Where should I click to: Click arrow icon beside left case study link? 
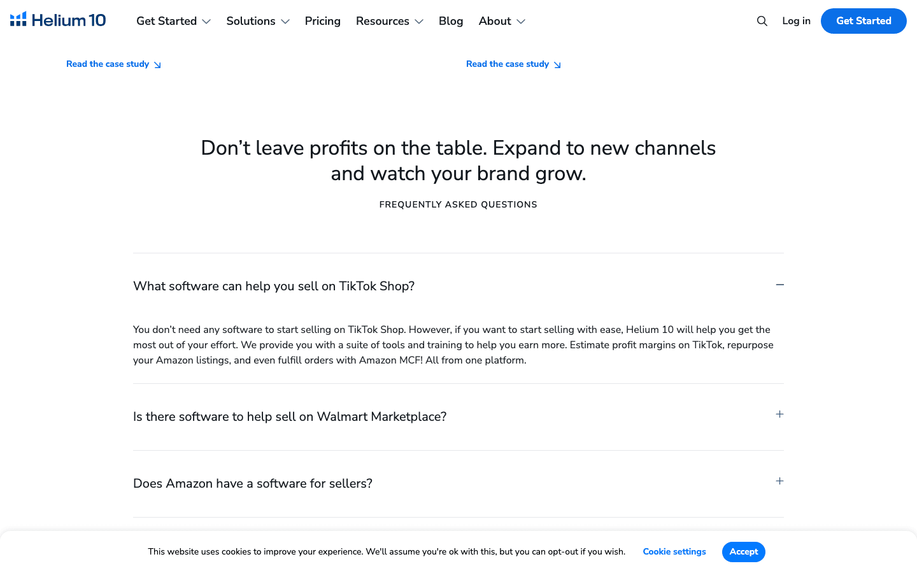point(157,65)
